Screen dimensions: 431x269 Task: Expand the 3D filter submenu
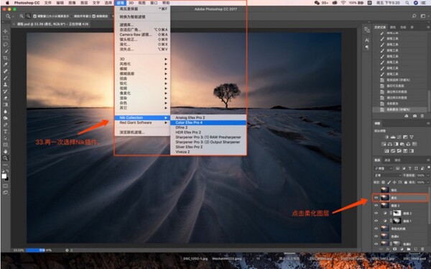(142, 59)
